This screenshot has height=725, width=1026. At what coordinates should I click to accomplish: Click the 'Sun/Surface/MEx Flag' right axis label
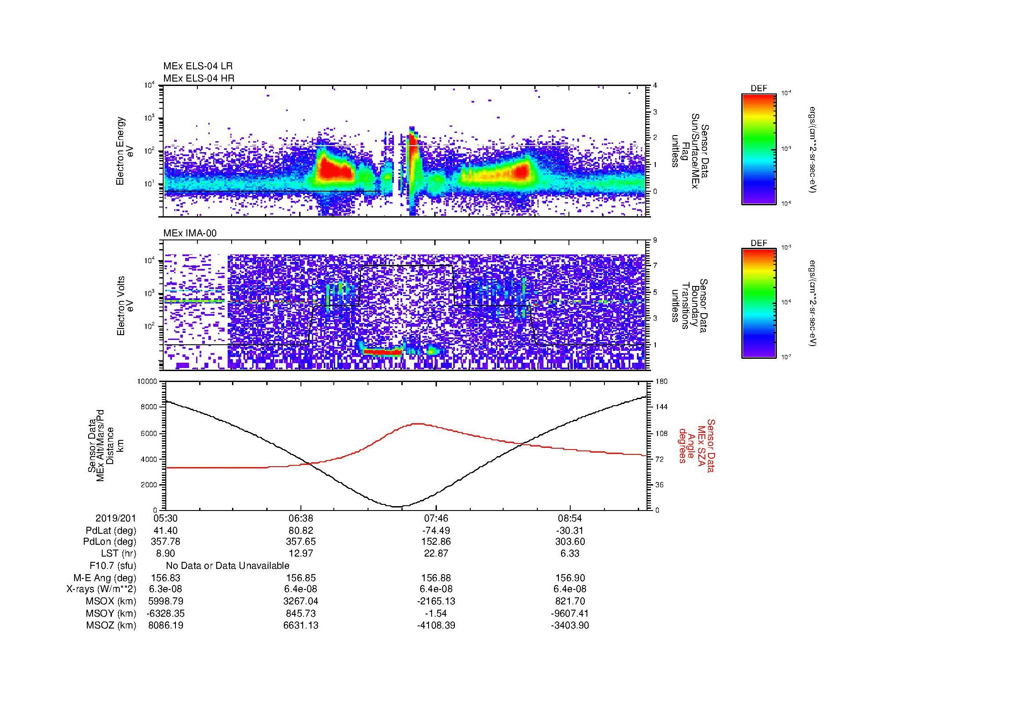pos(690,151)
